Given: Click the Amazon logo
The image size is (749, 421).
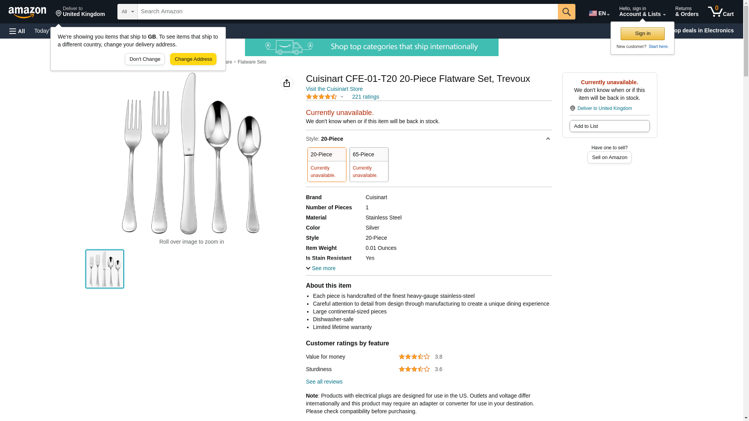Looking at the screenshot, I should tap(27, 12).
